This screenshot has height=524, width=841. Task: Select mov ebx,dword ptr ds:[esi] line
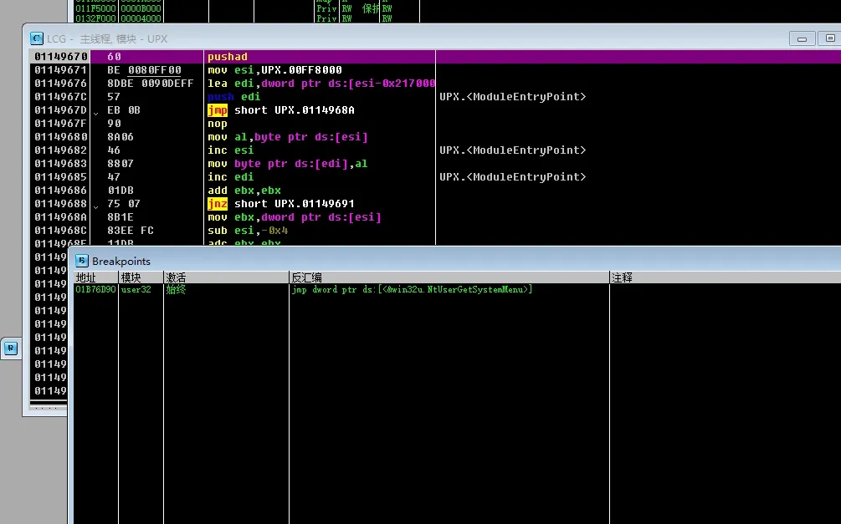[x=295, y=217]
